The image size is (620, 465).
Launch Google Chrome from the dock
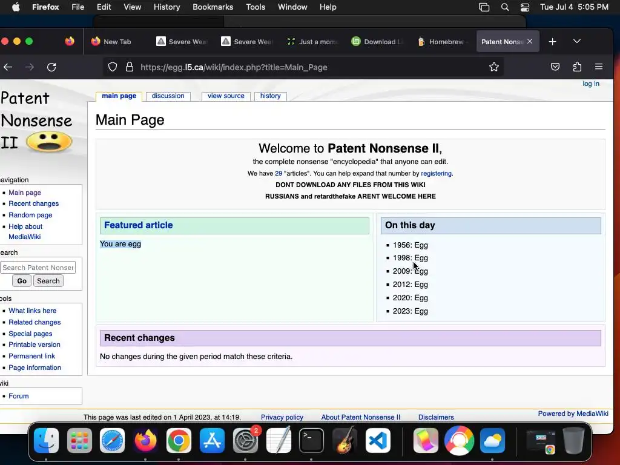coord(179,440)
